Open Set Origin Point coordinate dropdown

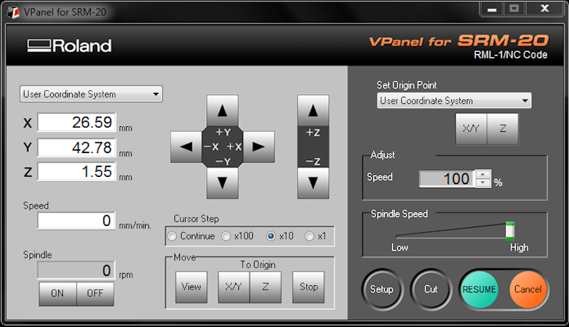point(454,101)
